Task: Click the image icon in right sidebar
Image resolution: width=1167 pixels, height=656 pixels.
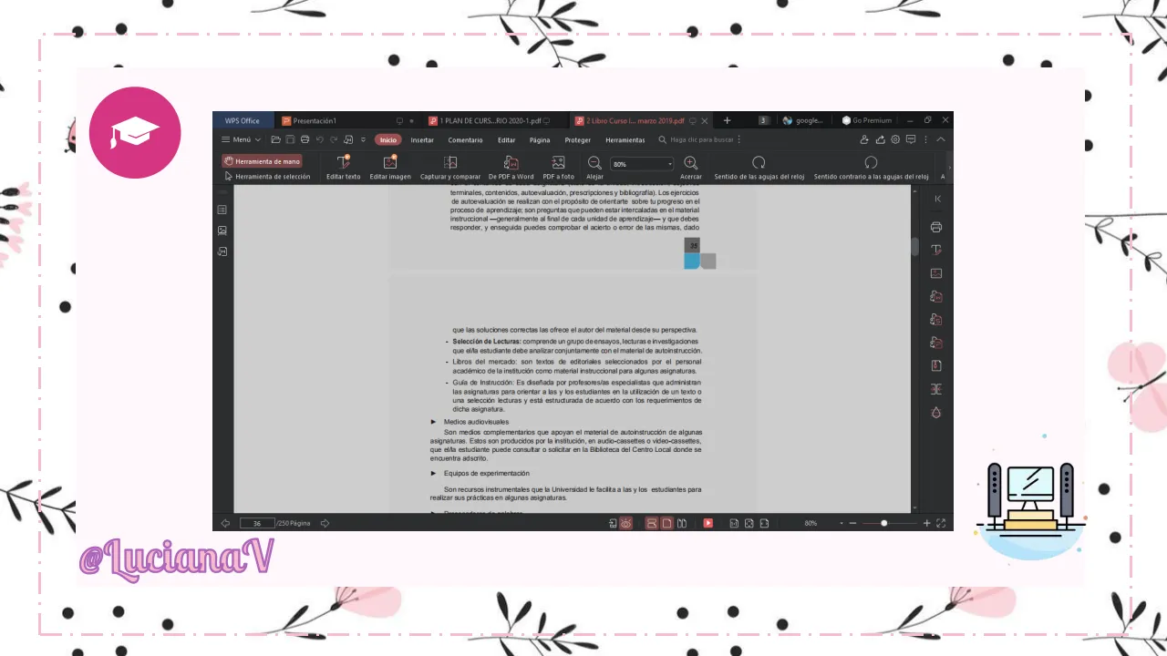Action: click(936, 273)
